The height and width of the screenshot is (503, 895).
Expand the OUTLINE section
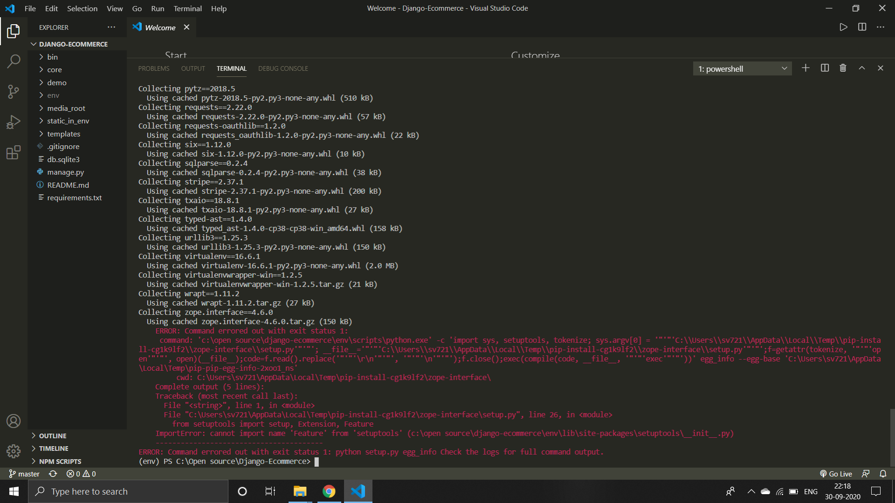52,435
